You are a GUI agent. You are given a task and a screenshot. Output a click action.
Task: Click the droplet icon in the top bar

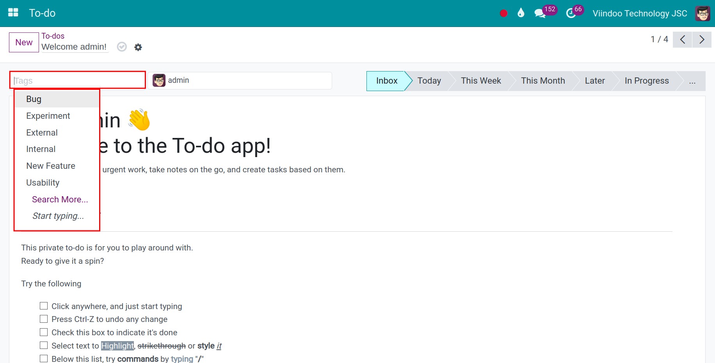point(521,13)
